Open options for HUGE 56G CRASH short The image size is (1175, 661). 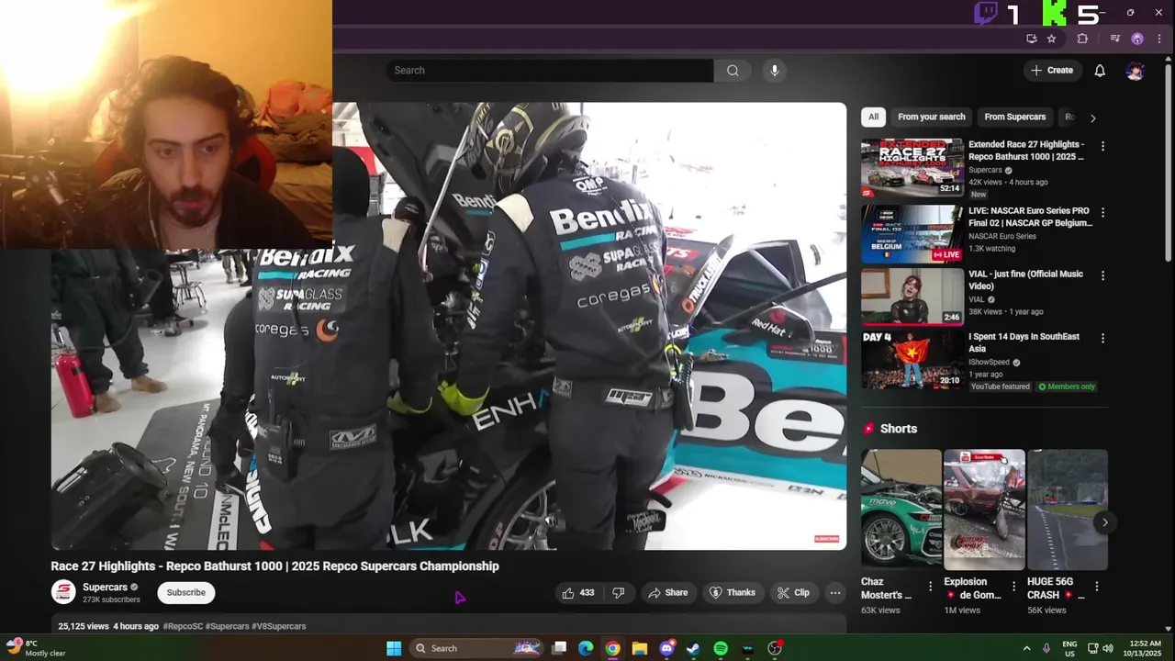point(1096,586)
